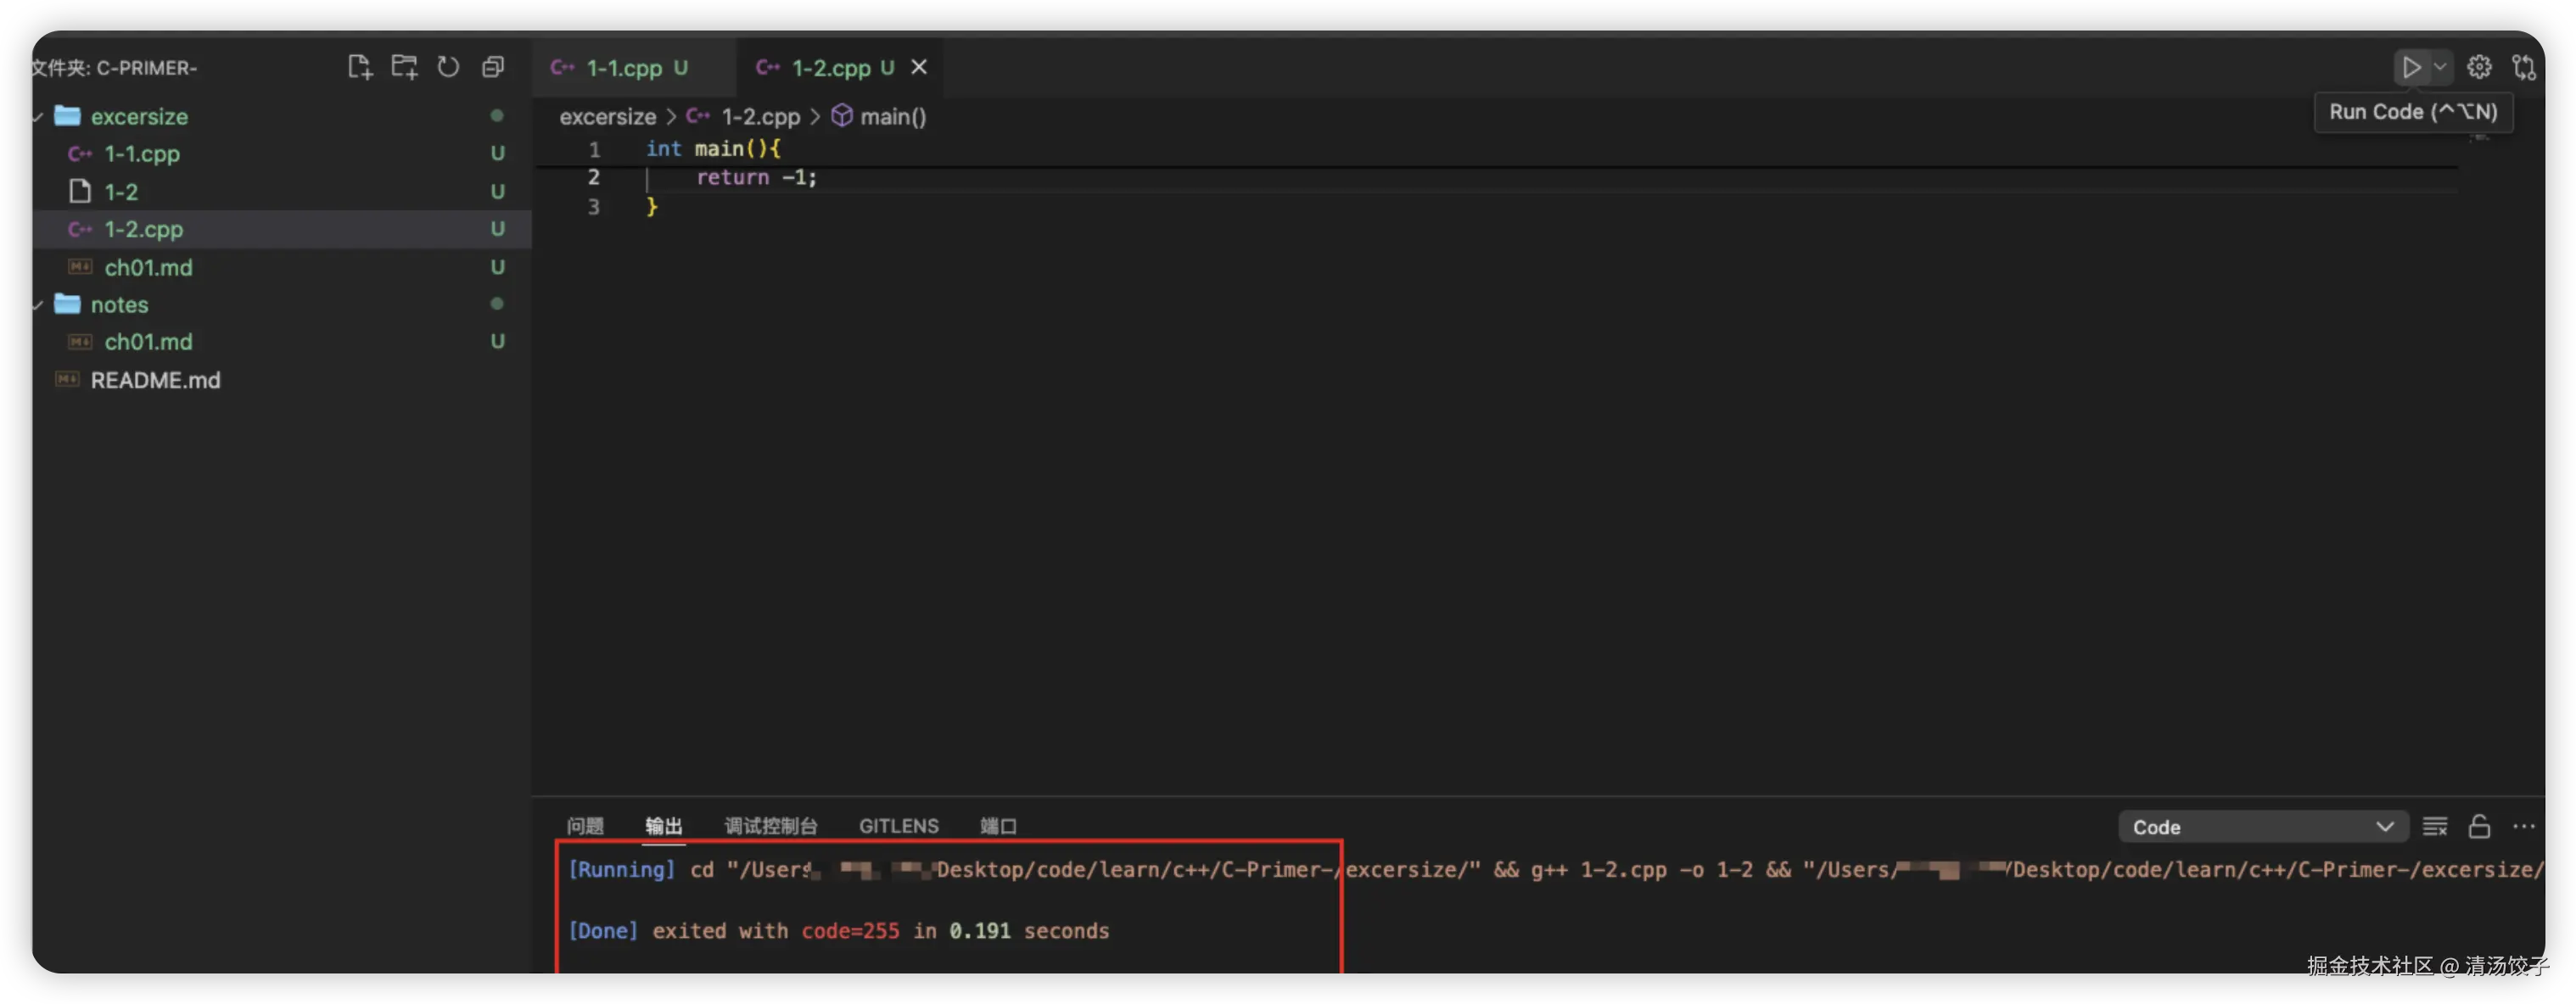Toggle output scroll lock
This screenshot has height=1004, width=2576.
coord(2479,826)
